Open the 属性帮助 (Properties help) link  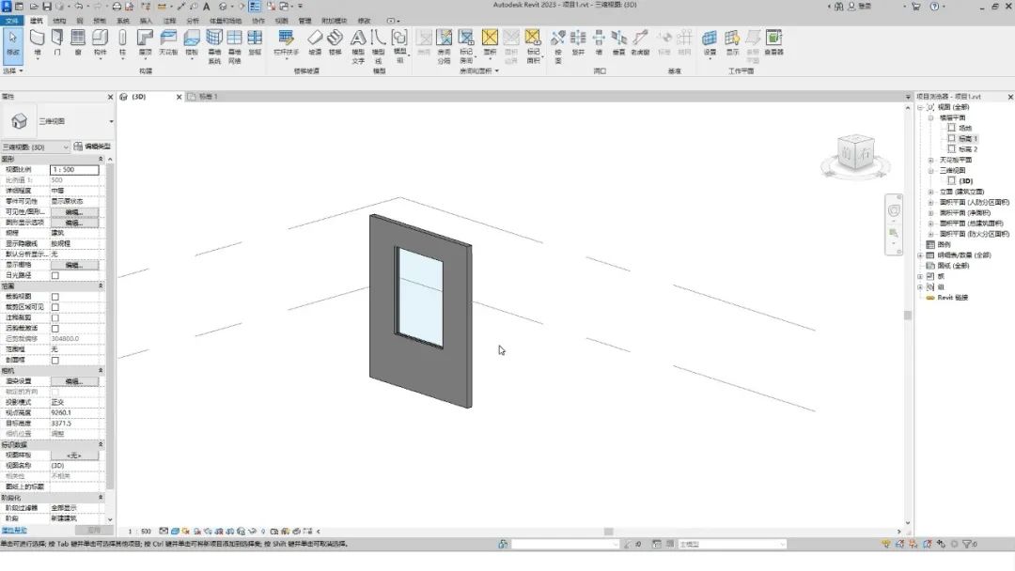click(13, 531)
